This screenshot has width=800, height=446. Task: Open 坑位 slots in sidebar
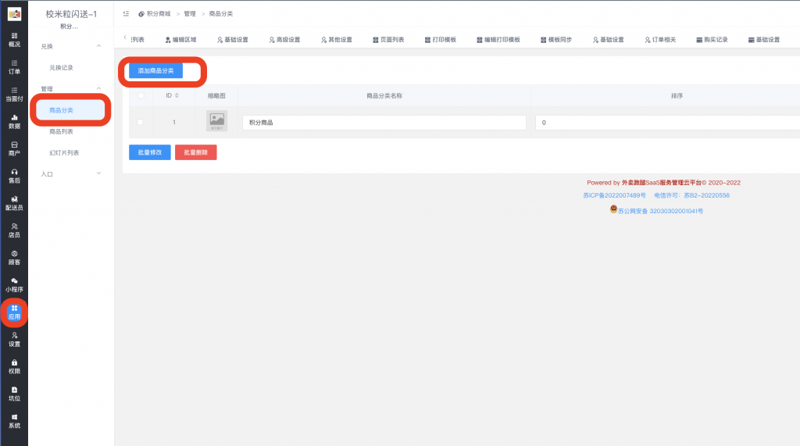14,394
